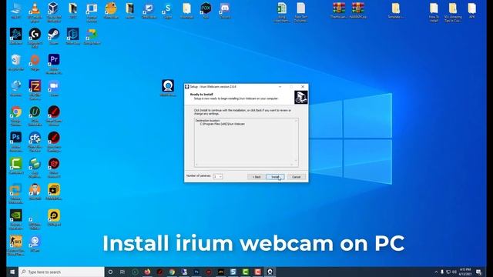Select the Discord desktop icon
Screen dimensions: 493x277
(x=225, y=11)
